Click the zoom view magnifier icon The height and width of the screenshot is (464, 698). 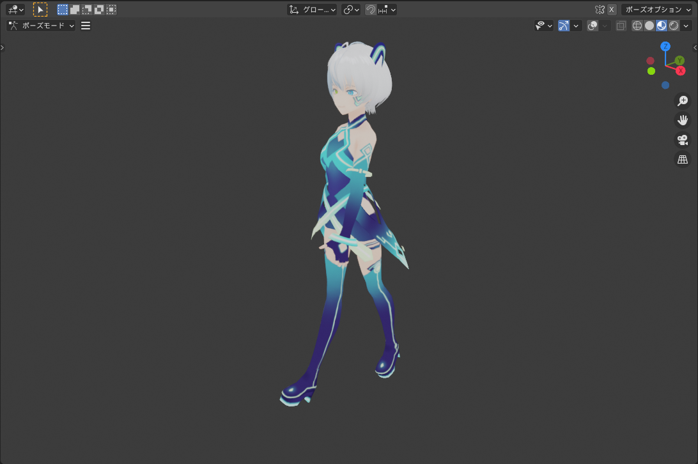pyautogui.click(x=683, y=101)
